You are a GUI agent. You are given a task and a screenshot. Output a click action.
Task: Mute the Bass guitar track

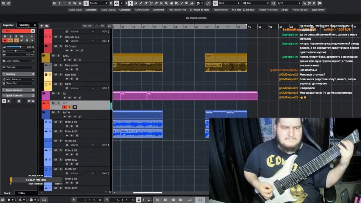[56, 65]
